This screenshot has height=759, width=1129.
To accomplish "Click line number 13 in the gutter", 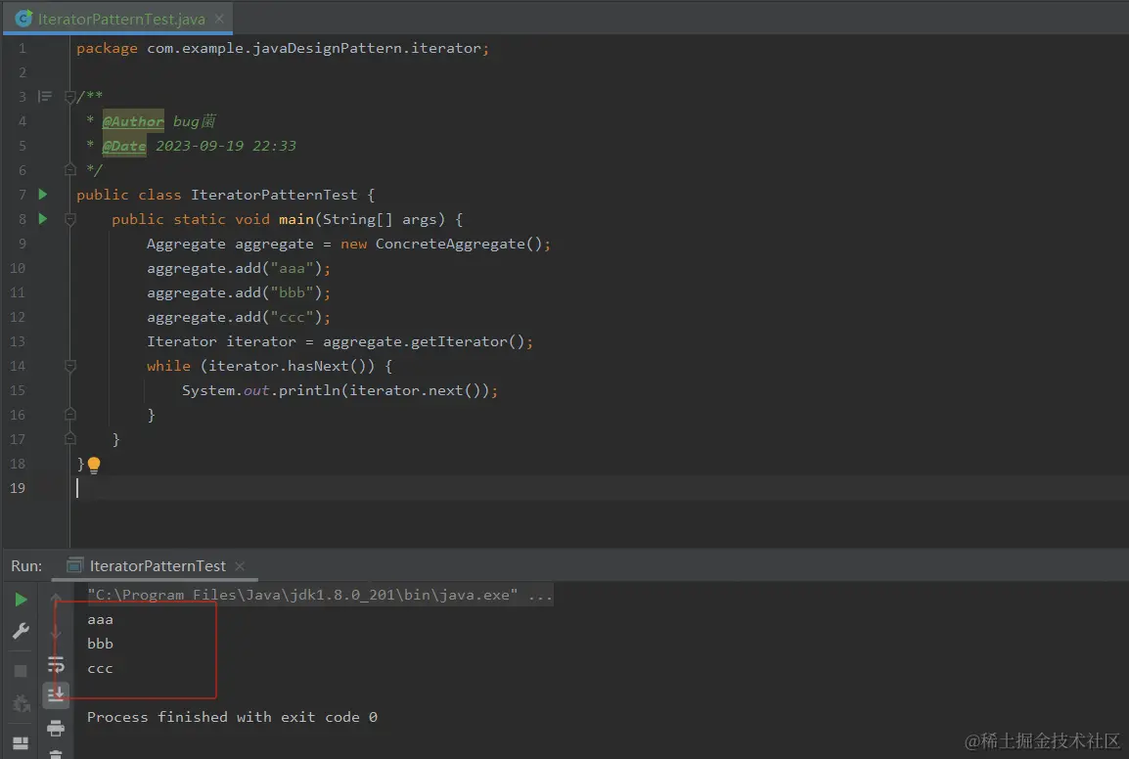I will (x=18, y=341).
